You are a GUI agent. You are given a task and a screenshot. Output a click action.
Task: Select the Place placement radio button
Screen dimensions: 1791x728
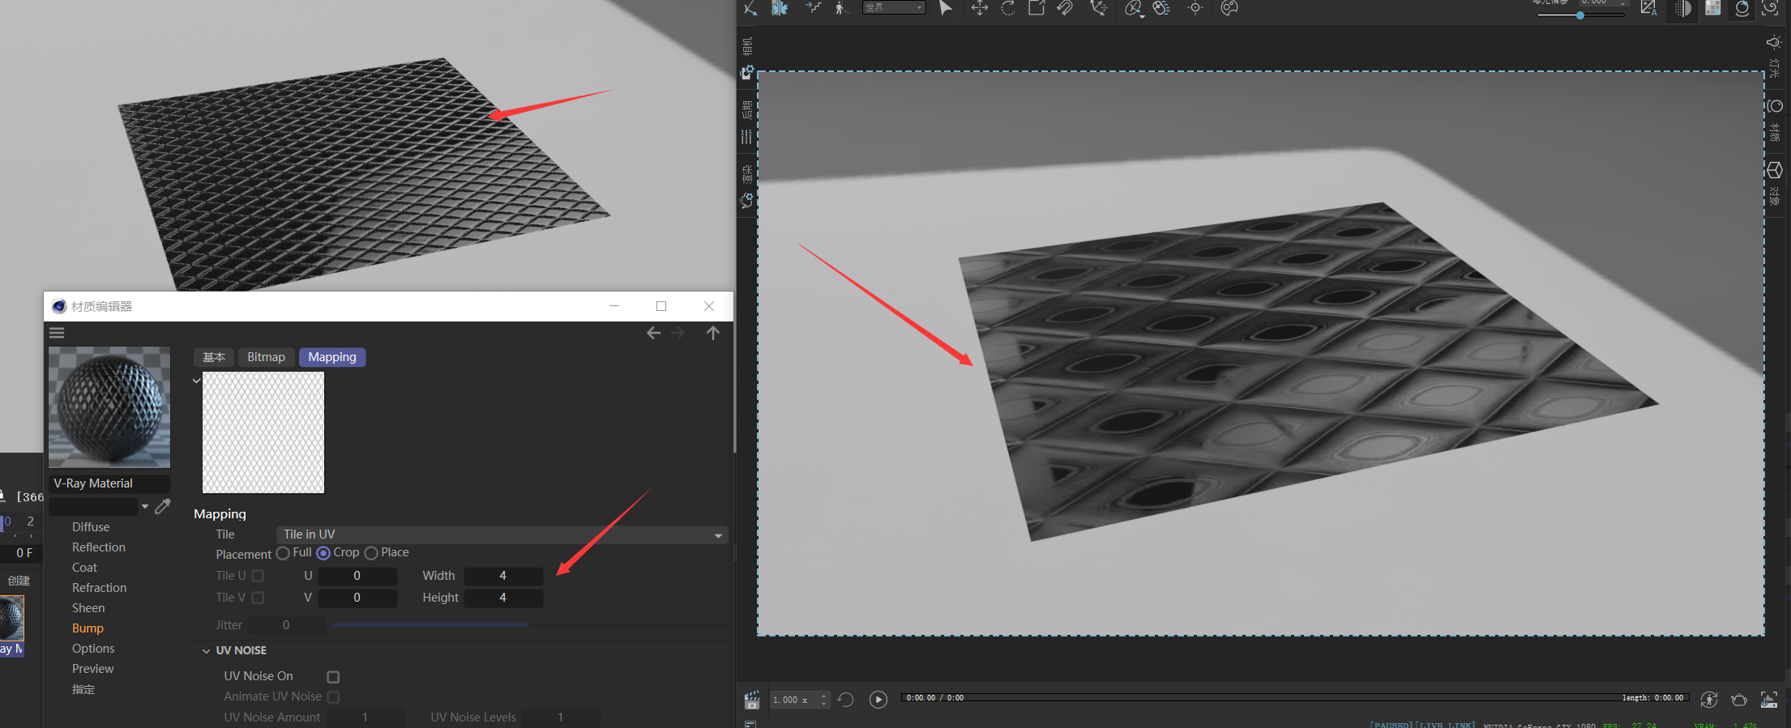tap(371, 553)
